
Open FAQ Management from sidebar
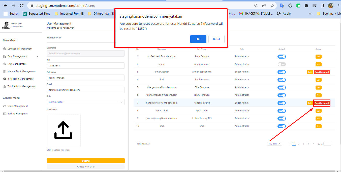(17, 64)
